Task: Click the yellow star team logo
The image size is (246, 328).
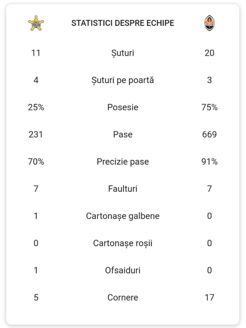Action: pyautogui.click(x=36, y=24)
